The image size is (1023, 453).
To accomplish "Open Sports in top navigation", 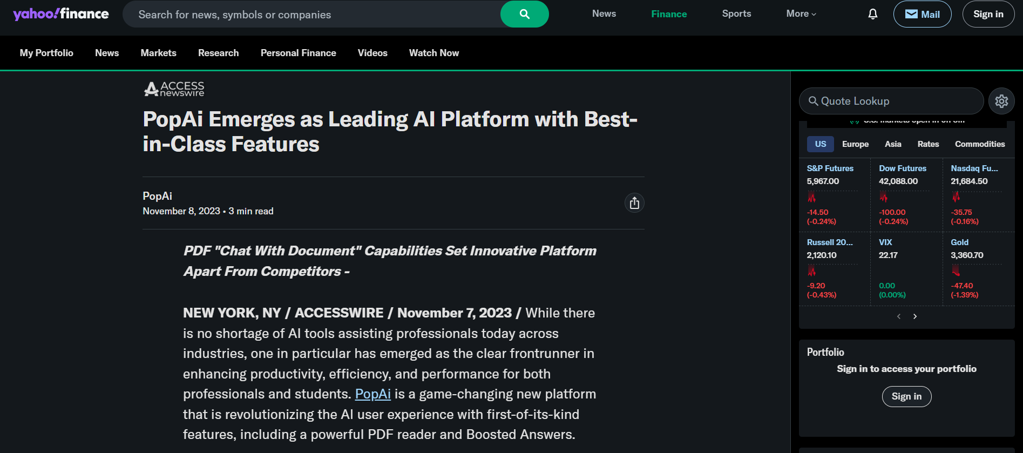I will tap(736, 14).
